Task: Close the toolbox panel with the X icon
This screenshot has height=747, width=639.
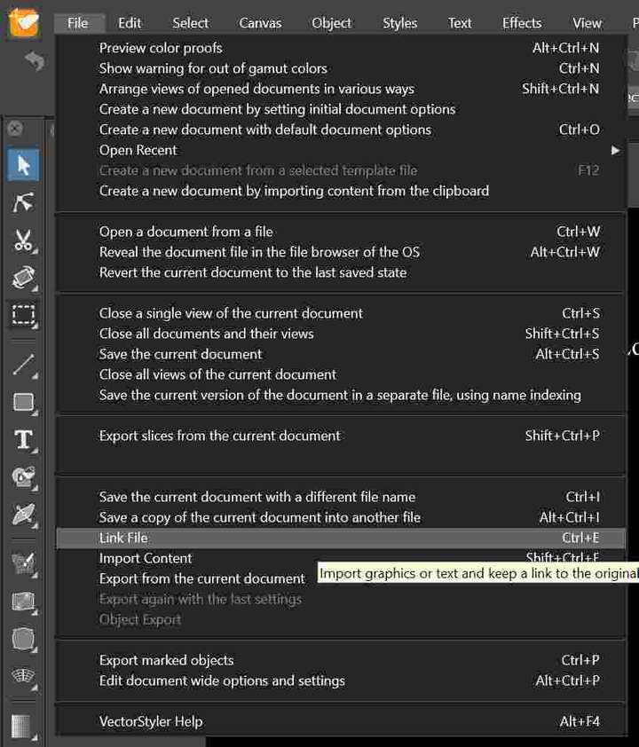Action: 15,129
